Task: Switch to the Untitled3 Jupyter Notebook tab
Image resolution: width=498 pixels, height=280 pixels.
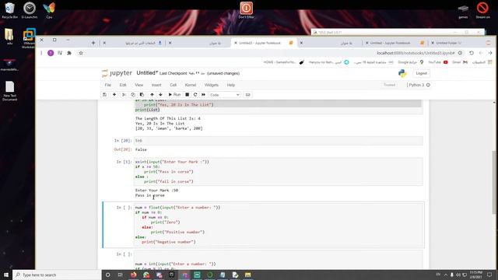Action: [264, 43]
